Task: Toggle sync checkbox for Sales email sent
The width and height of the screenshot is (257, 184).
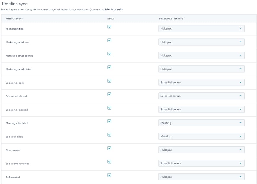Action: coord(109,81)
